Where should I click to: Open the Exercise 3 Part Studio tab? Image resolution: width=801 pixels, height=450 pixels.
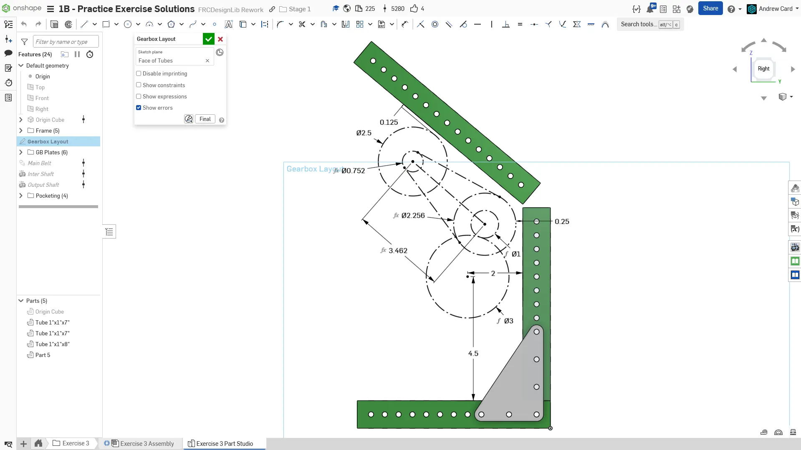(224, 444)
